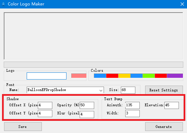Select the yellow swatch in Colors
The height and width of the screenshot is (133, 187).
(124, 76)
